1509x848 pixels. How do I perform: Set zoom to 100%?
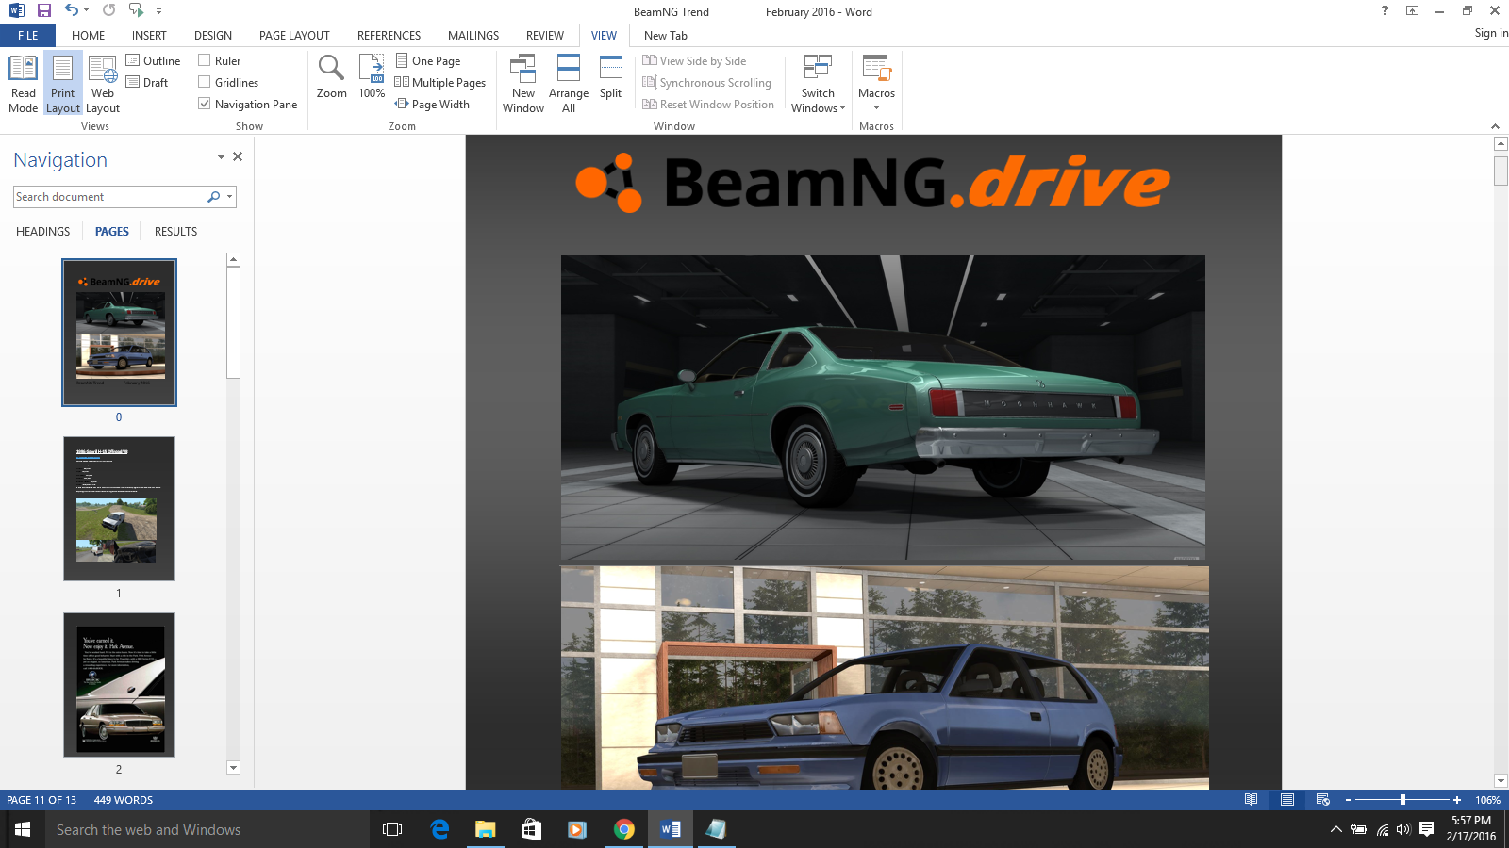click(372, 76)
